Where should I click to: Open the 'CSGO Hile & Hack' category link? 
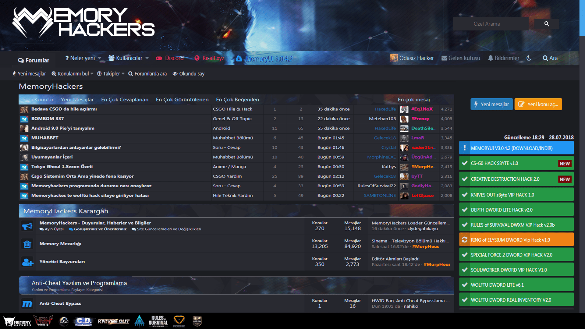[x=232, y=109]
